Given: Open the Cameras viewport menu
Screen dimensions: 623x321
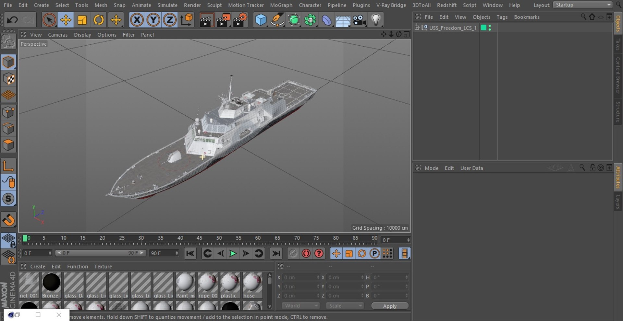Looking at the screenshot, I should [58, 35].
